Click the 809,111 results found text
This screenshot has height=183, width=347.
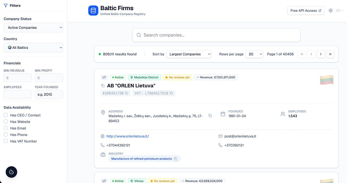120,54
